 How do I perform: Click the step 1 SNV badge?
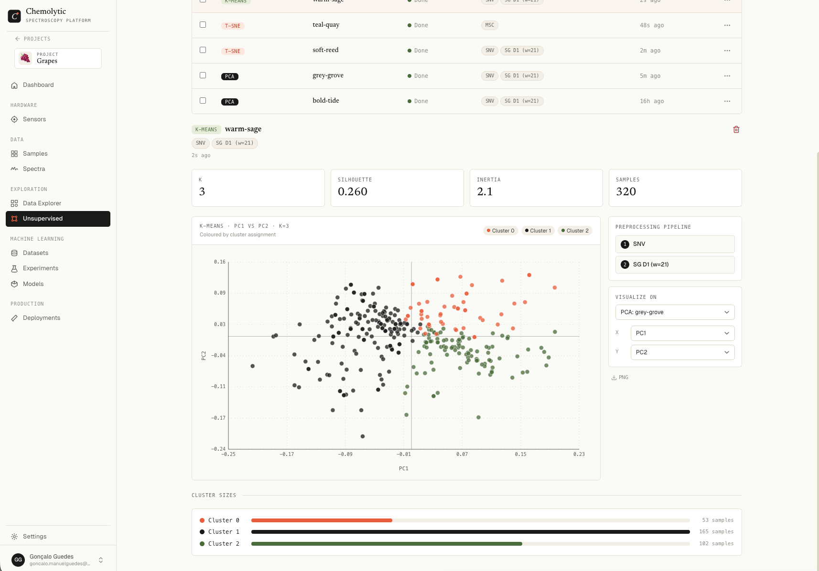625,244
